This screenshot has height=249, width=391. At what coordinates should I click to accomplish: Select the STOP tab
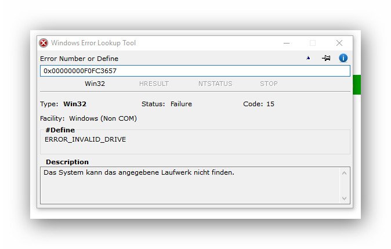[x=269, y=84]
